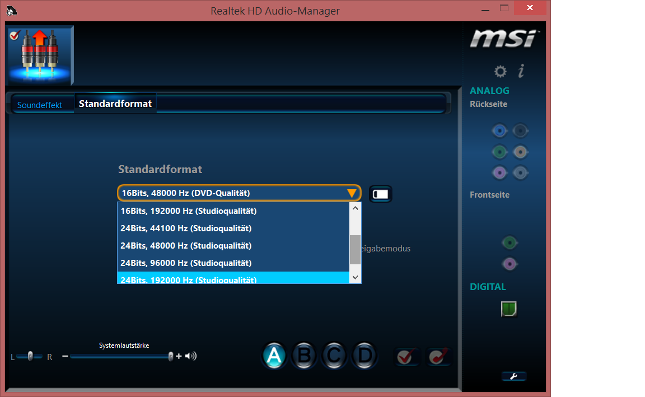
Task: Select equalizer preset B
Action: click(x=304, y=356)
